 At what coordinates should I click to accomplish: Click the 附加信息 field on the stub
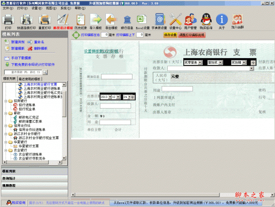click(116, 76)
